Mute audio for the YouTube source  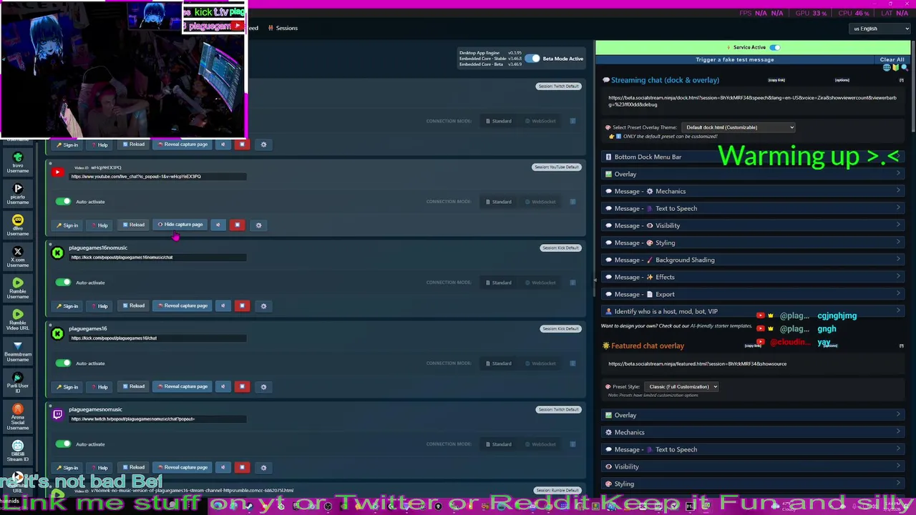(x=218, y=225)
